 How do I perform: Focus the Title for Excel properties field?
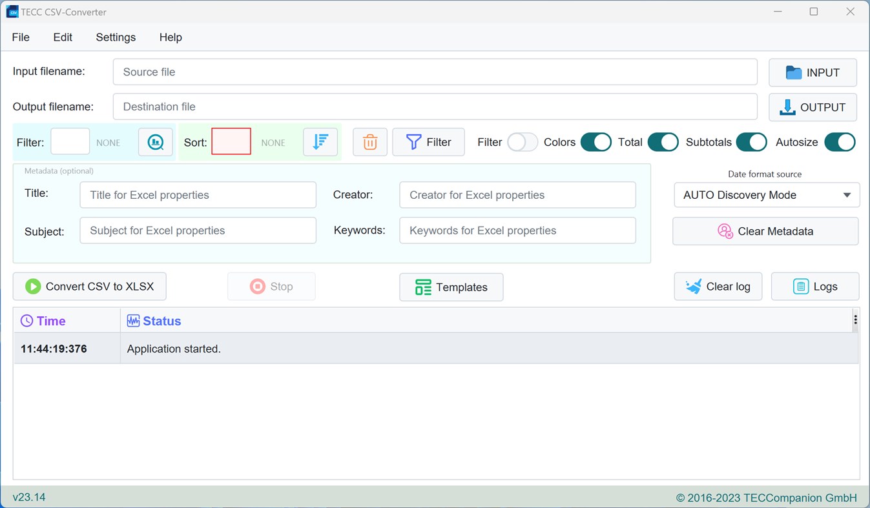(x=198, y=195)
